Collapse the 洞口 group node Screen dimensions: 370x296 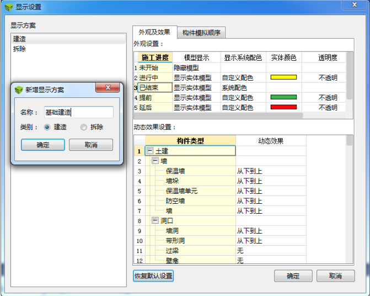pos(155,220)
